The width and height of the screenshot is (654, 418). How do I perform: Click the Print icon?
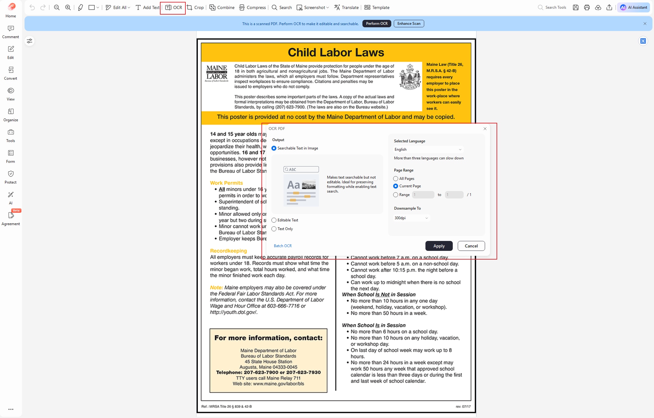(x=587, y=7)
